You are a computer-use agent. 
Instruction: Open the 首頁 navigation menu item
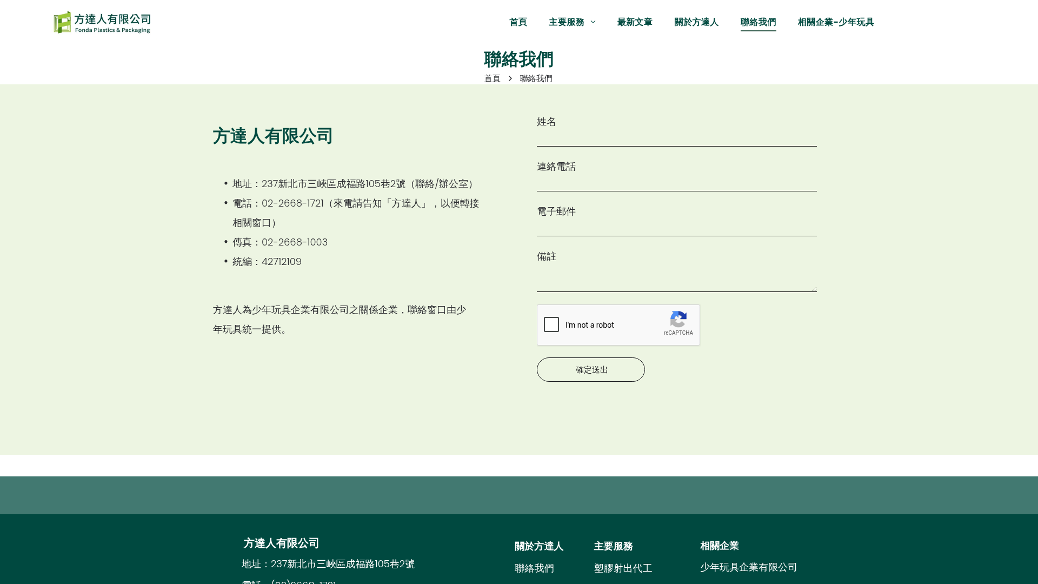(x=518, y=22)
